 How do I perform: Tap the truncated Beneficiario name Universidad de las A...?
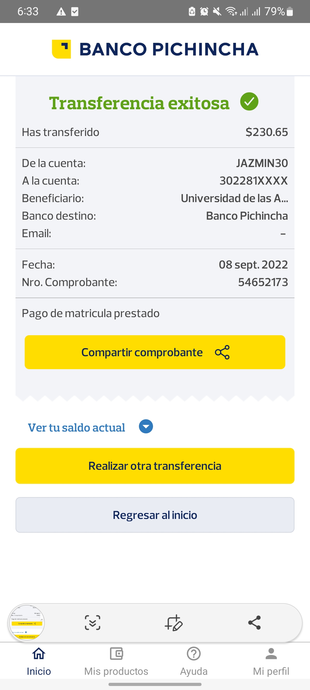234,198
